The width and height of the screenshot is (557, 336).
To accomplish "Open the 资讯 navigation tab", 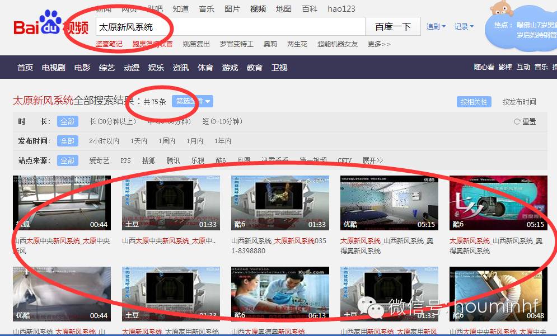I will pyautogui.click(x=181, y=68).
